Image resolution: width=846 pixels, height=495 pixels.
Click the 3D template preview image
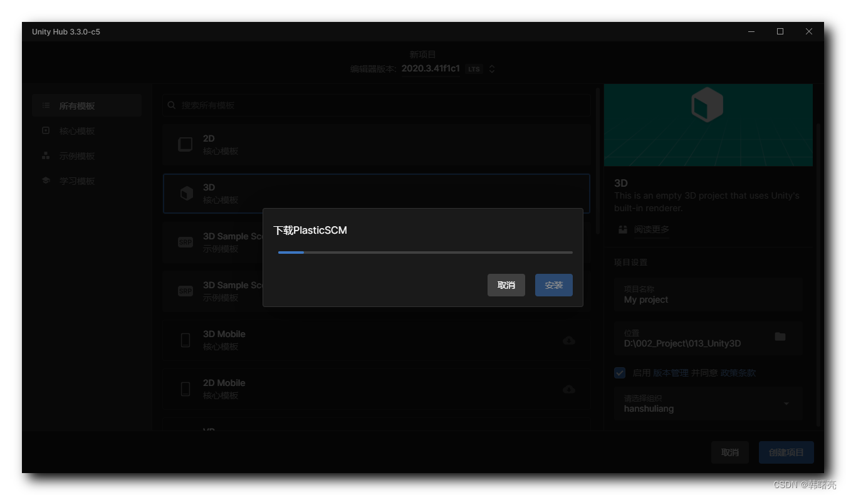[x=708, y=125]
